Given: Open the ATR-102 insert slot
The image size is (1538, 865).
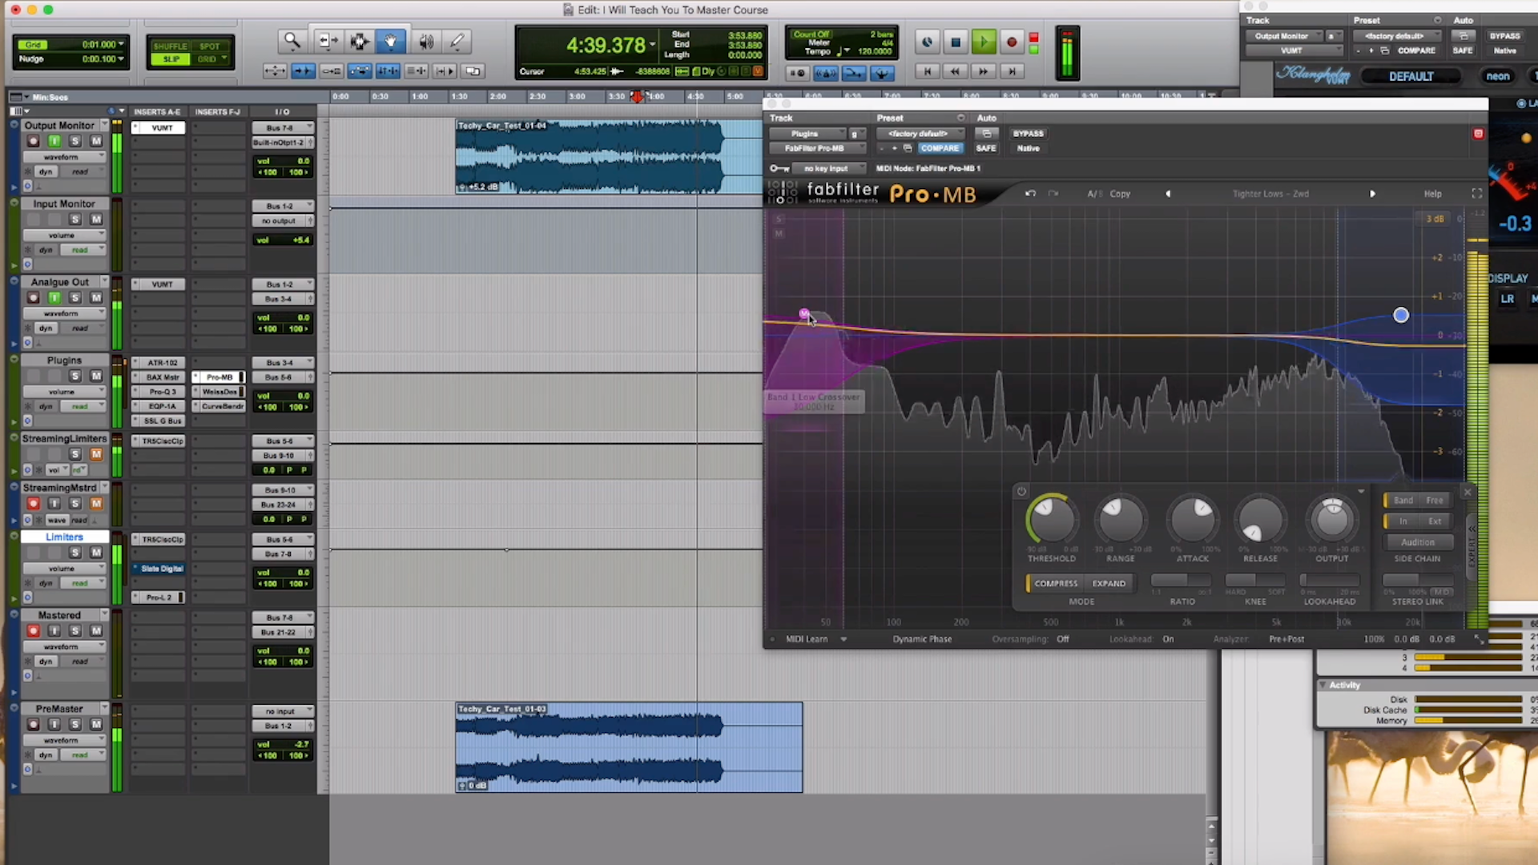Looking at the screenshot, I should tap(163, 363).
